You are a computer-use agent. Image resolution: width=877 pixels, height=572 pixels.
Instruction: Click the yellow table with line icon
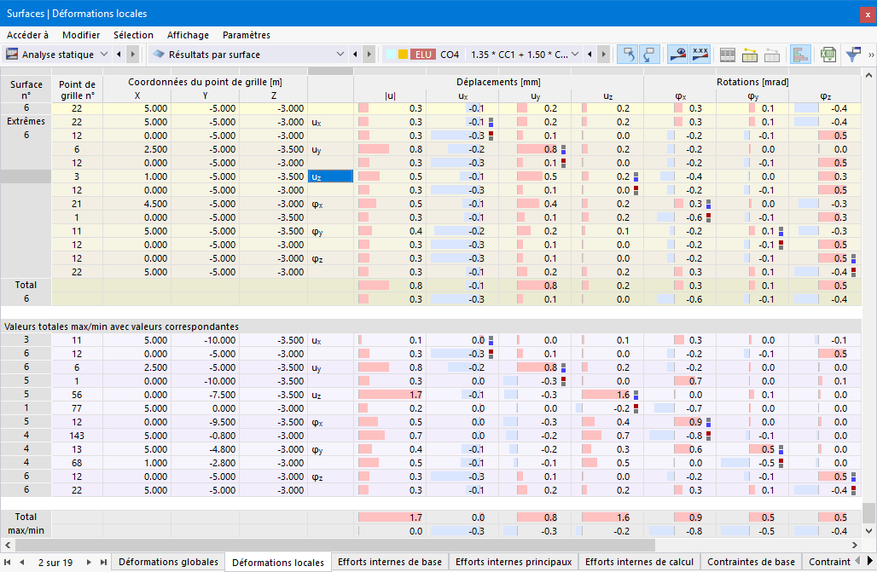pos(750,55)
